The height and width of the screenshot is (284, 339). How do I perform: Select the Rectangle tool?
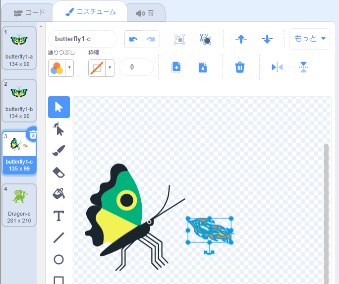click(x=59, y=280)
